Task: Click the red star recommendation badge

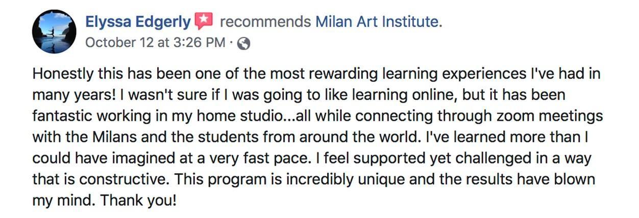Action: (x=203, y=21)
